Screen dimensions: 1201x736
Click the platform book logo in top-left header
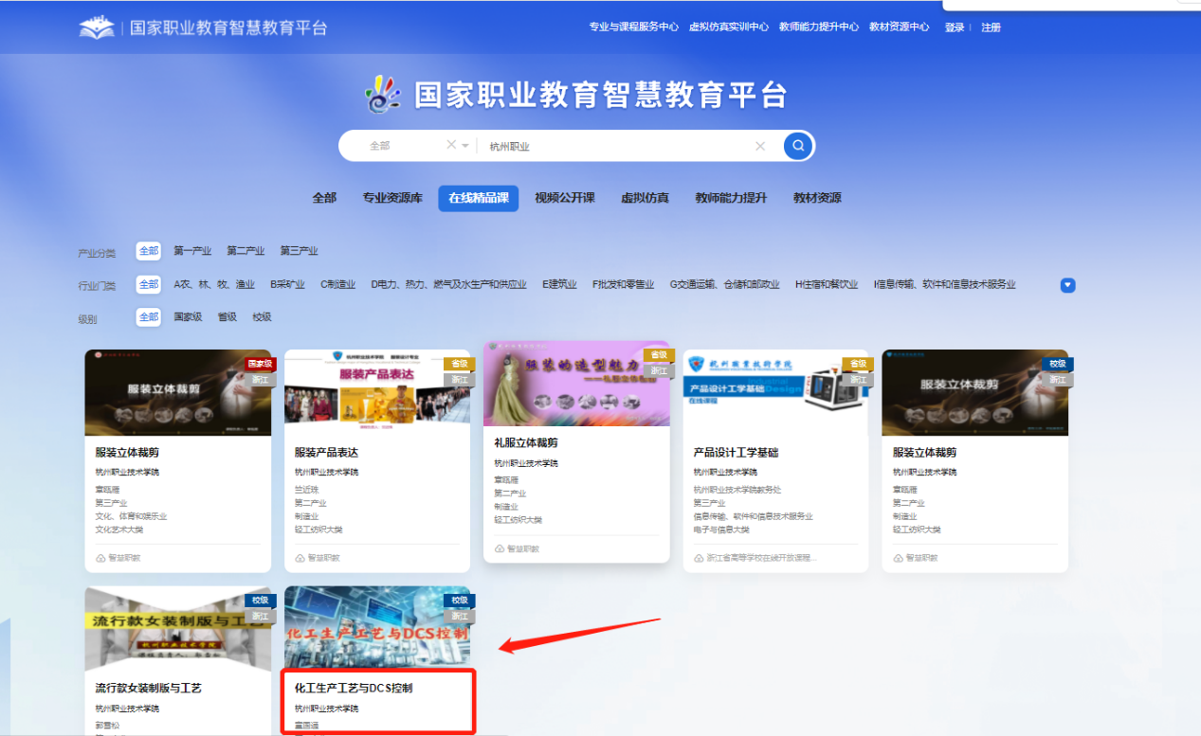[x=97, y=27]
